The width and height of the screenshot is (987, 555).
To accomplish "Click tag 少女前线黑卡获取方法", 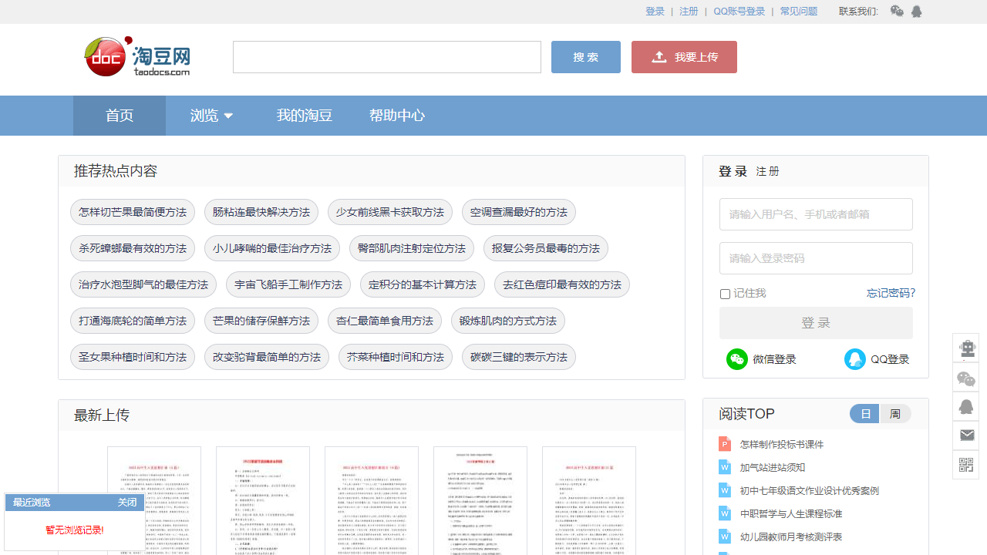I will pyautogui.click(x=390, y=212).
